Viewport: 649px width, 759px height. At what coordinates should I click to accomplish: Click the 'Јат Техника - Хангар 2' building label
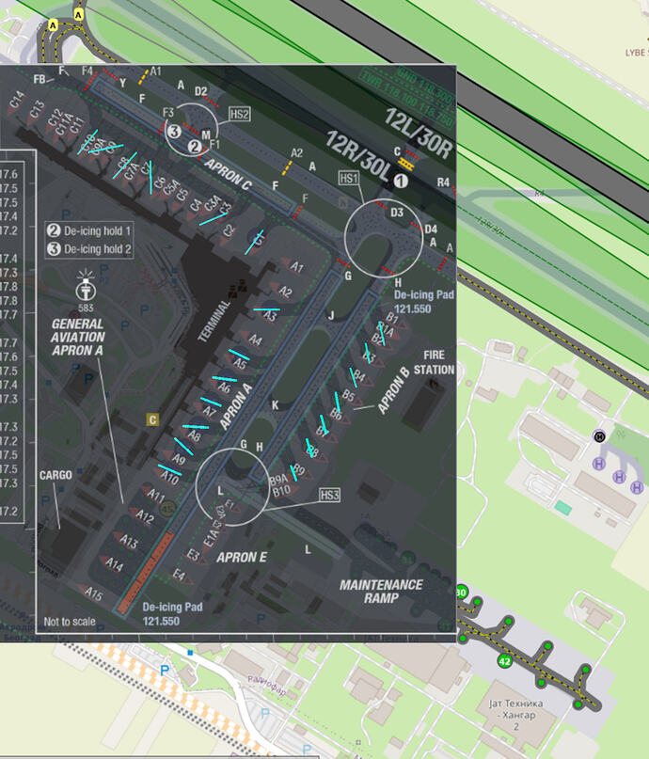tap(516, 715)
